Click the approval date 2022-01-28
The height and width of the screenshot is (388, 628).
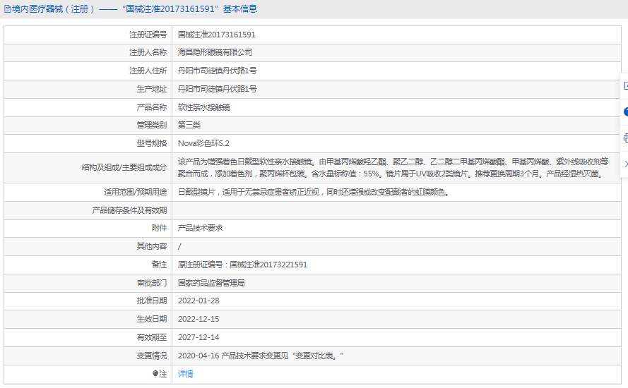(x=198, y=301)
